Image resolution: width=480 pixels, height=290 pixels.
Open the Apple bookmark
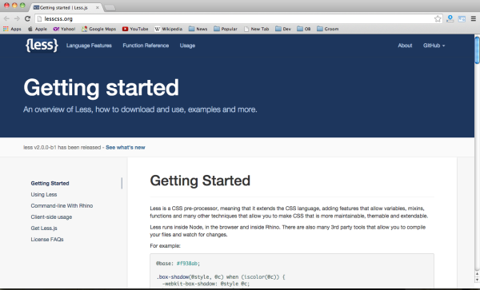[38, 29]
